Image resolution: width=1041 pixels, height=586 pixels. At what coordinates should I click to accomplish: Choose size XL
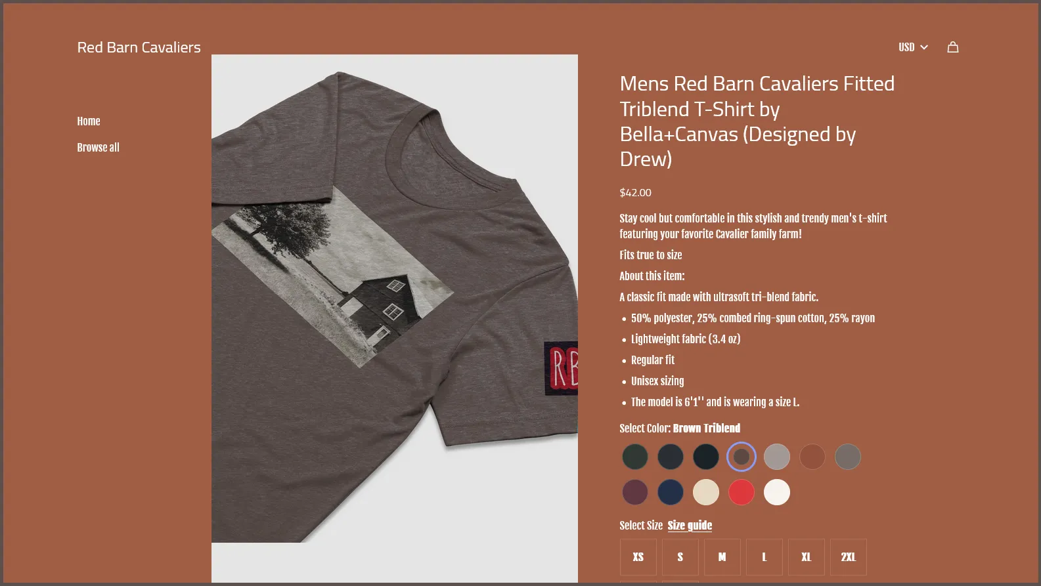pos(807,557)
